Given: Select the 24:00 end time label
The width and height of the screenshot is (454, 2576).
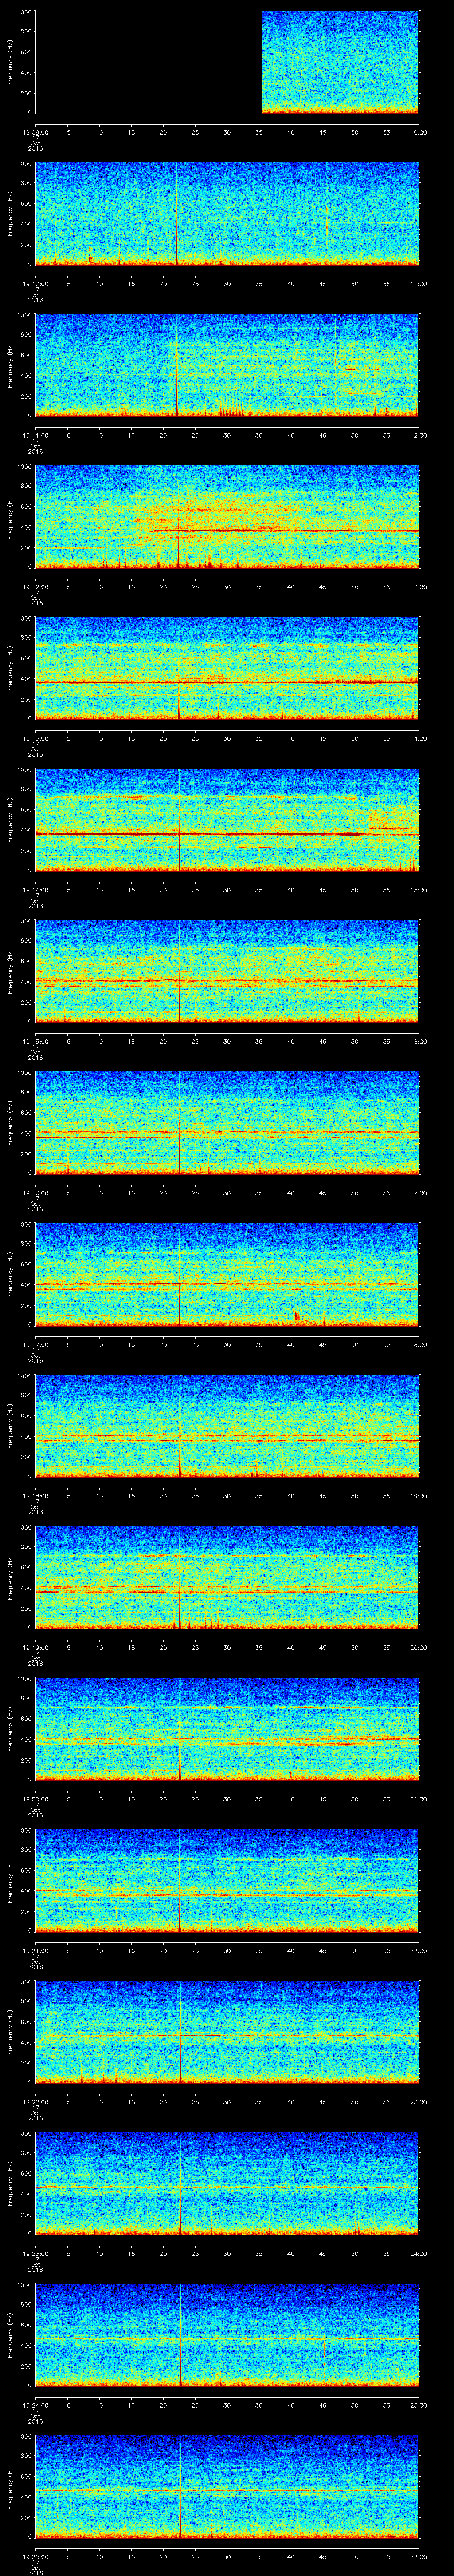Looking at the screenshot, I should tap(419, 2254).
